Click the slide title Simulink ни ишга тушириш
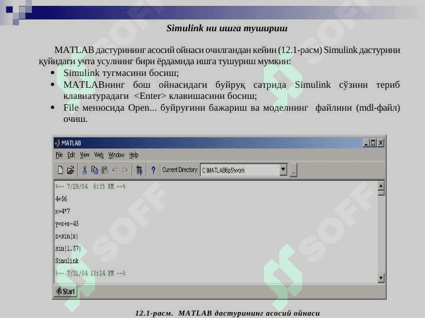The width and height of the screenshot is (425, 318). [x=227, y=28]
